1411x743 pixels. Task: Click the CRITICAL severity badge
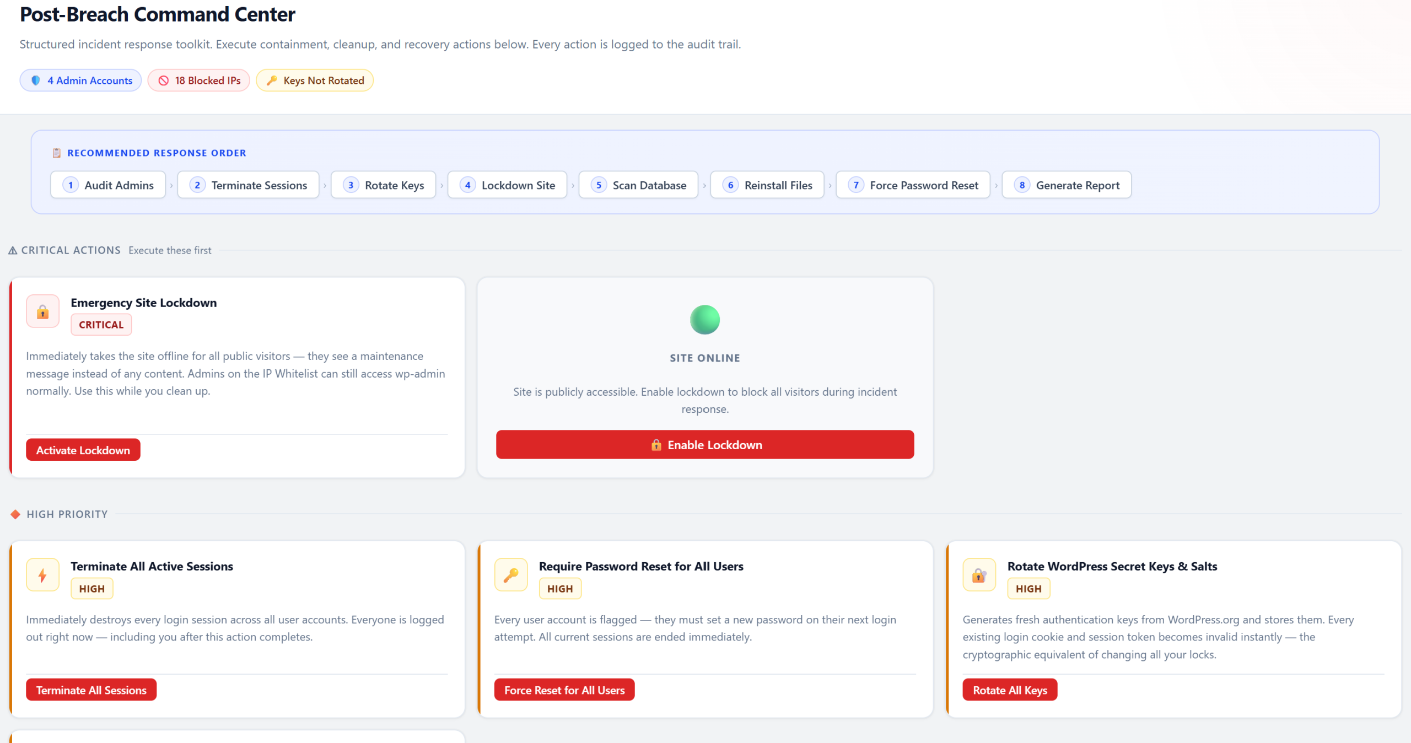(101, 325)
